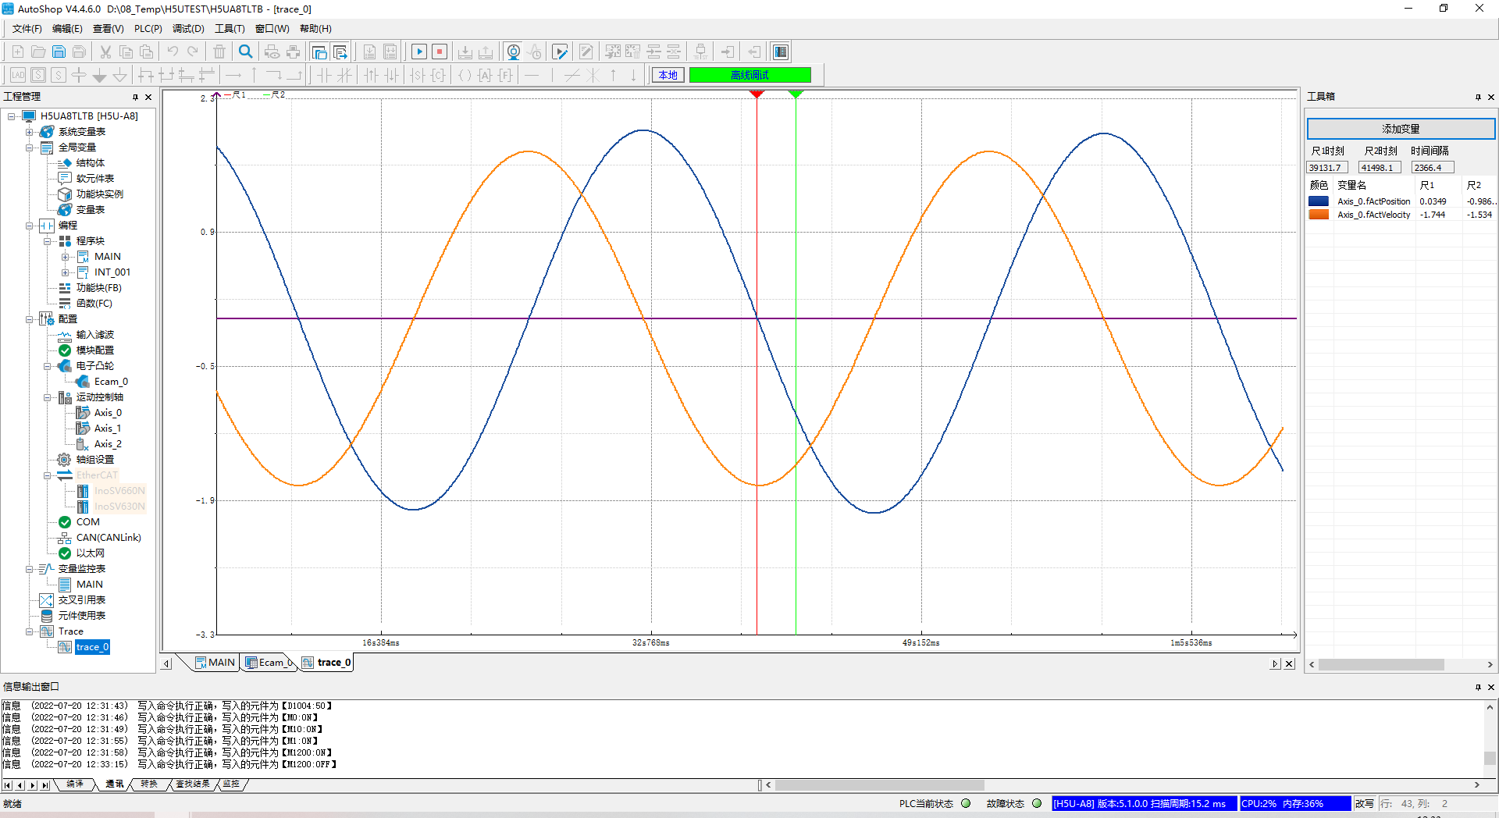Collapse the 运动控制轴 node

click(48, 397)
